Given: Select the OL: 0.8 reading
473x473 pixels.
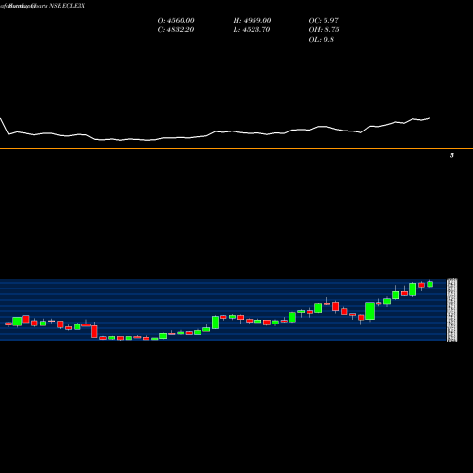Looking at the screenshot, I should point(322,40).
